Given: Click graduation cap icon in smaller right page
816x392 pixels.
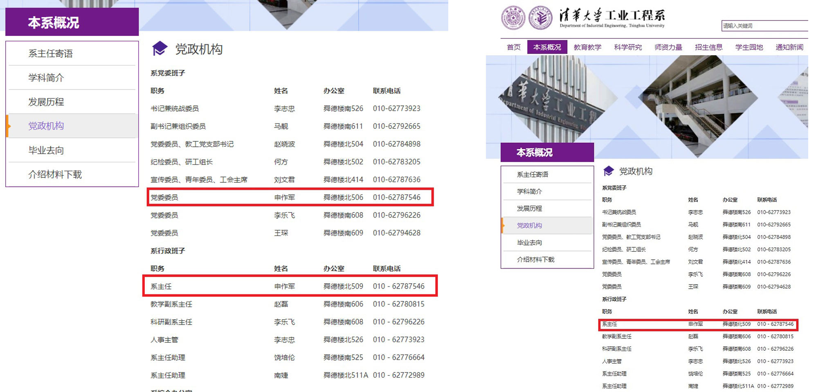Looking at the screenshot, I should click(x=609, y=171).
